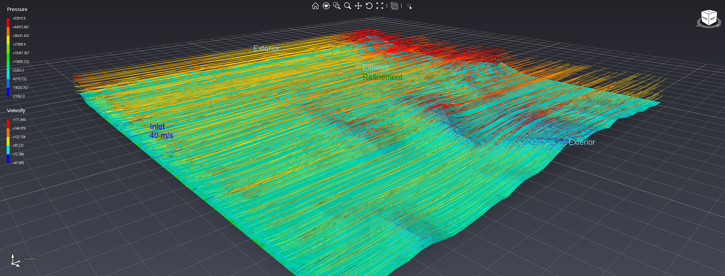Click the Home view icon
The image size is (725, 276).
pos(315,6)
